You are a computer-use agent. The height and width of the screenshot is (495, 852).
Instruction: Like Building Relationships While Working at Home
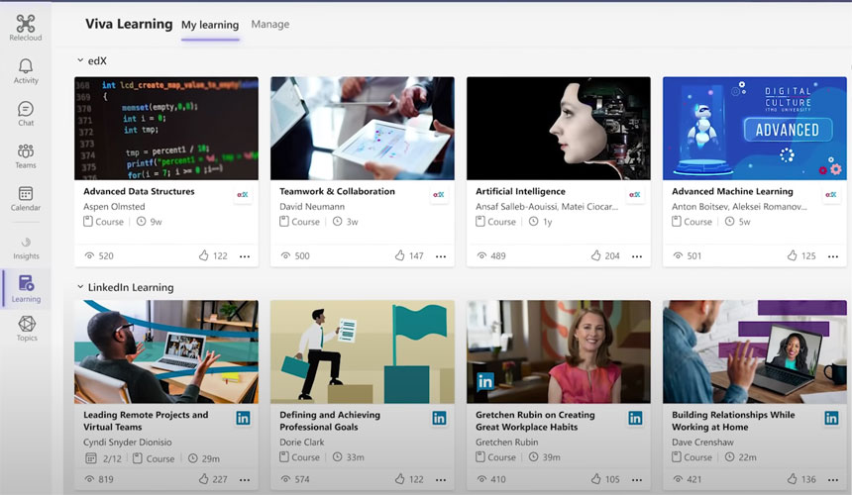pyautogui.click(x=792, y=479)
